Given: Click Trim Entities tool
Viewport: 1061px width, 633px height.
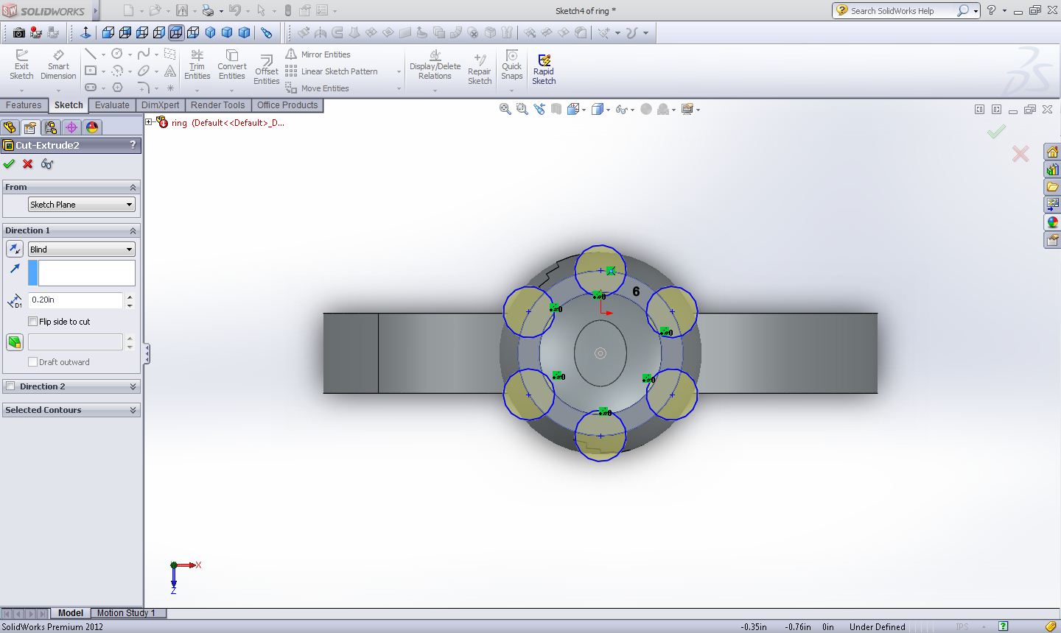Looking at the screenshot, I should click(x=197, y=65).
